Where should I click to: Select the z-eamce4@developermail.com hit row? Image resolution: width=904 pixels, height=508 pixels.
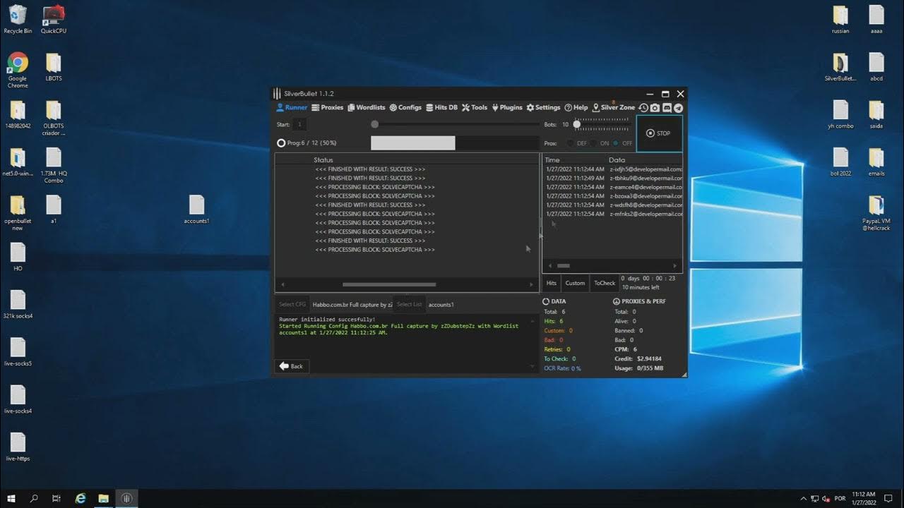coord(612,187)
